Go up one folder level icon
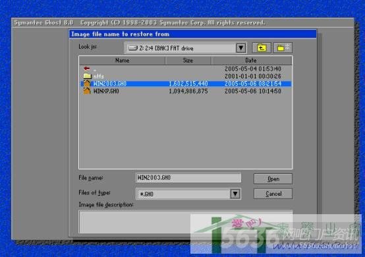 [x=262, y=48]
